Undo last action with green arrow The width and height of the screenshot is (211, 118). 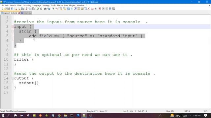pyautogui.click(x=38, y=9)
